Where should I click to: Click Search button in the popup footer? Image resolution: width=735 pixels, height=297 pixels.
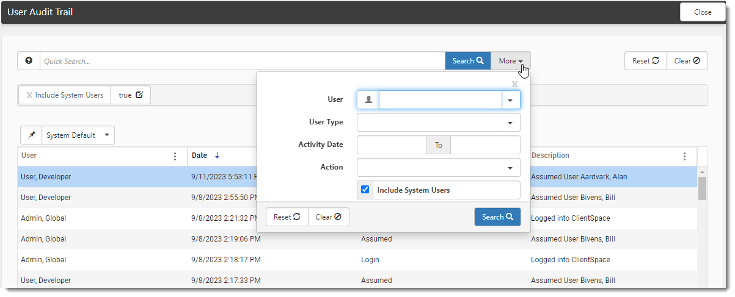497,217
